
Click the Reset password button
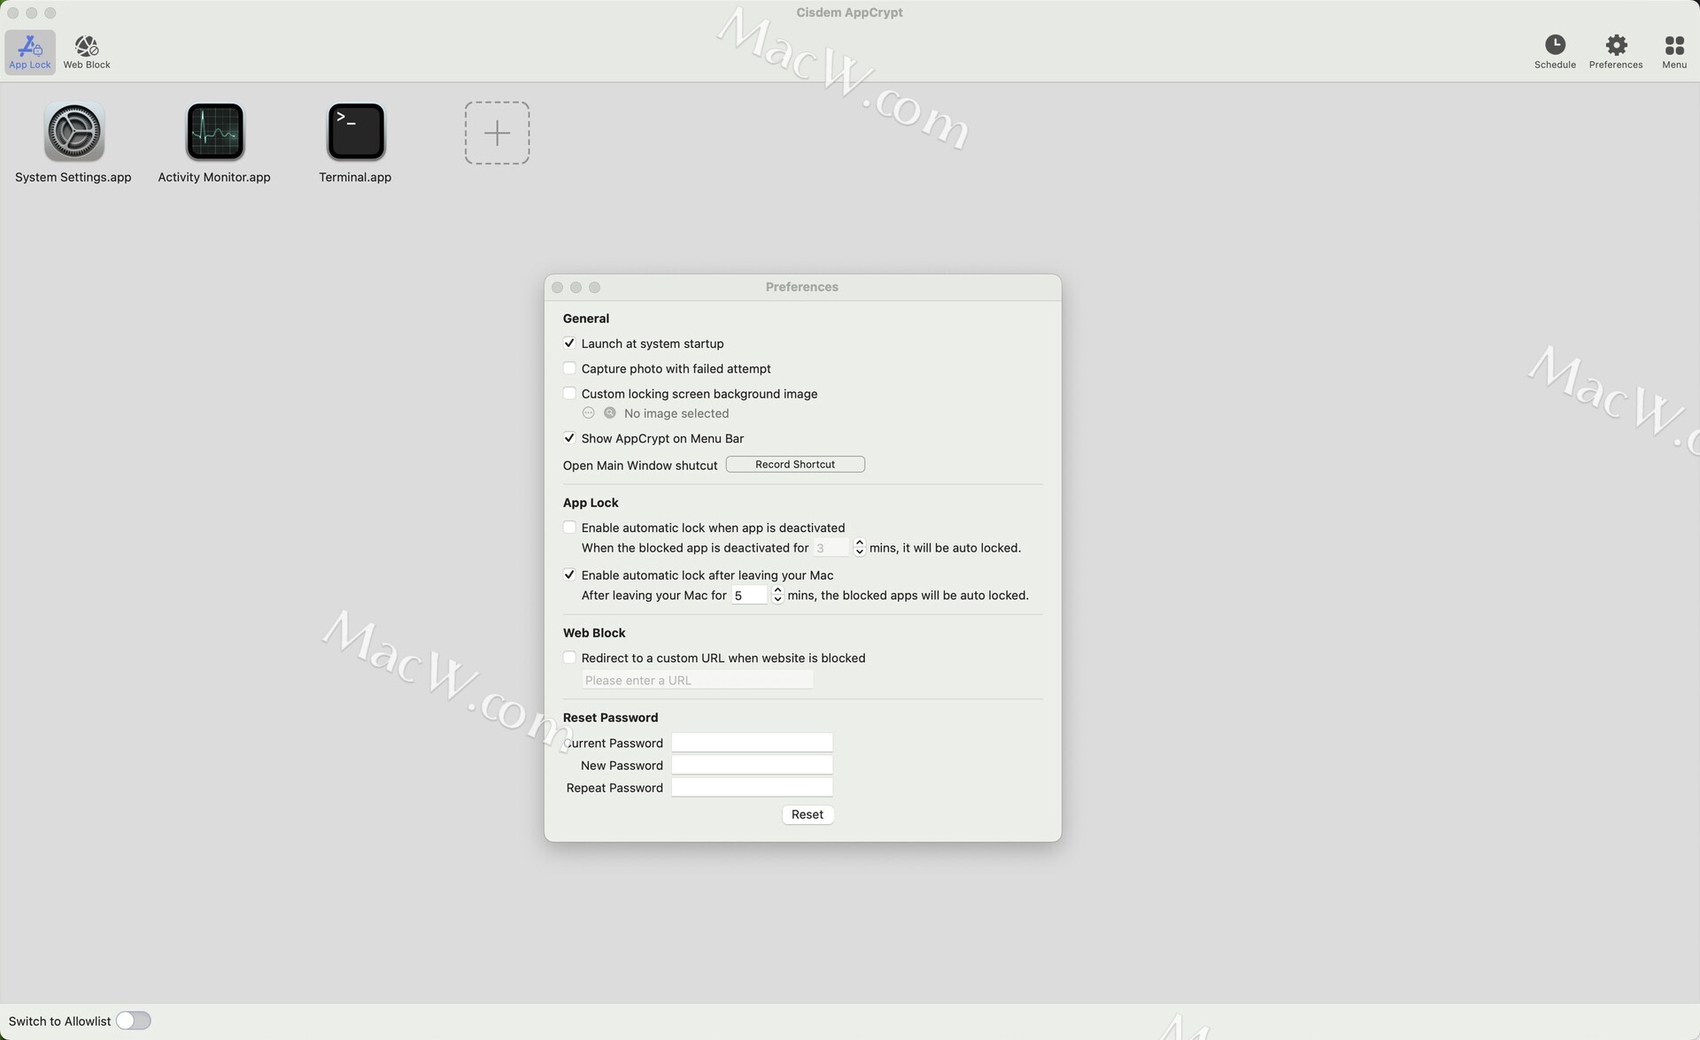[807, 814]
